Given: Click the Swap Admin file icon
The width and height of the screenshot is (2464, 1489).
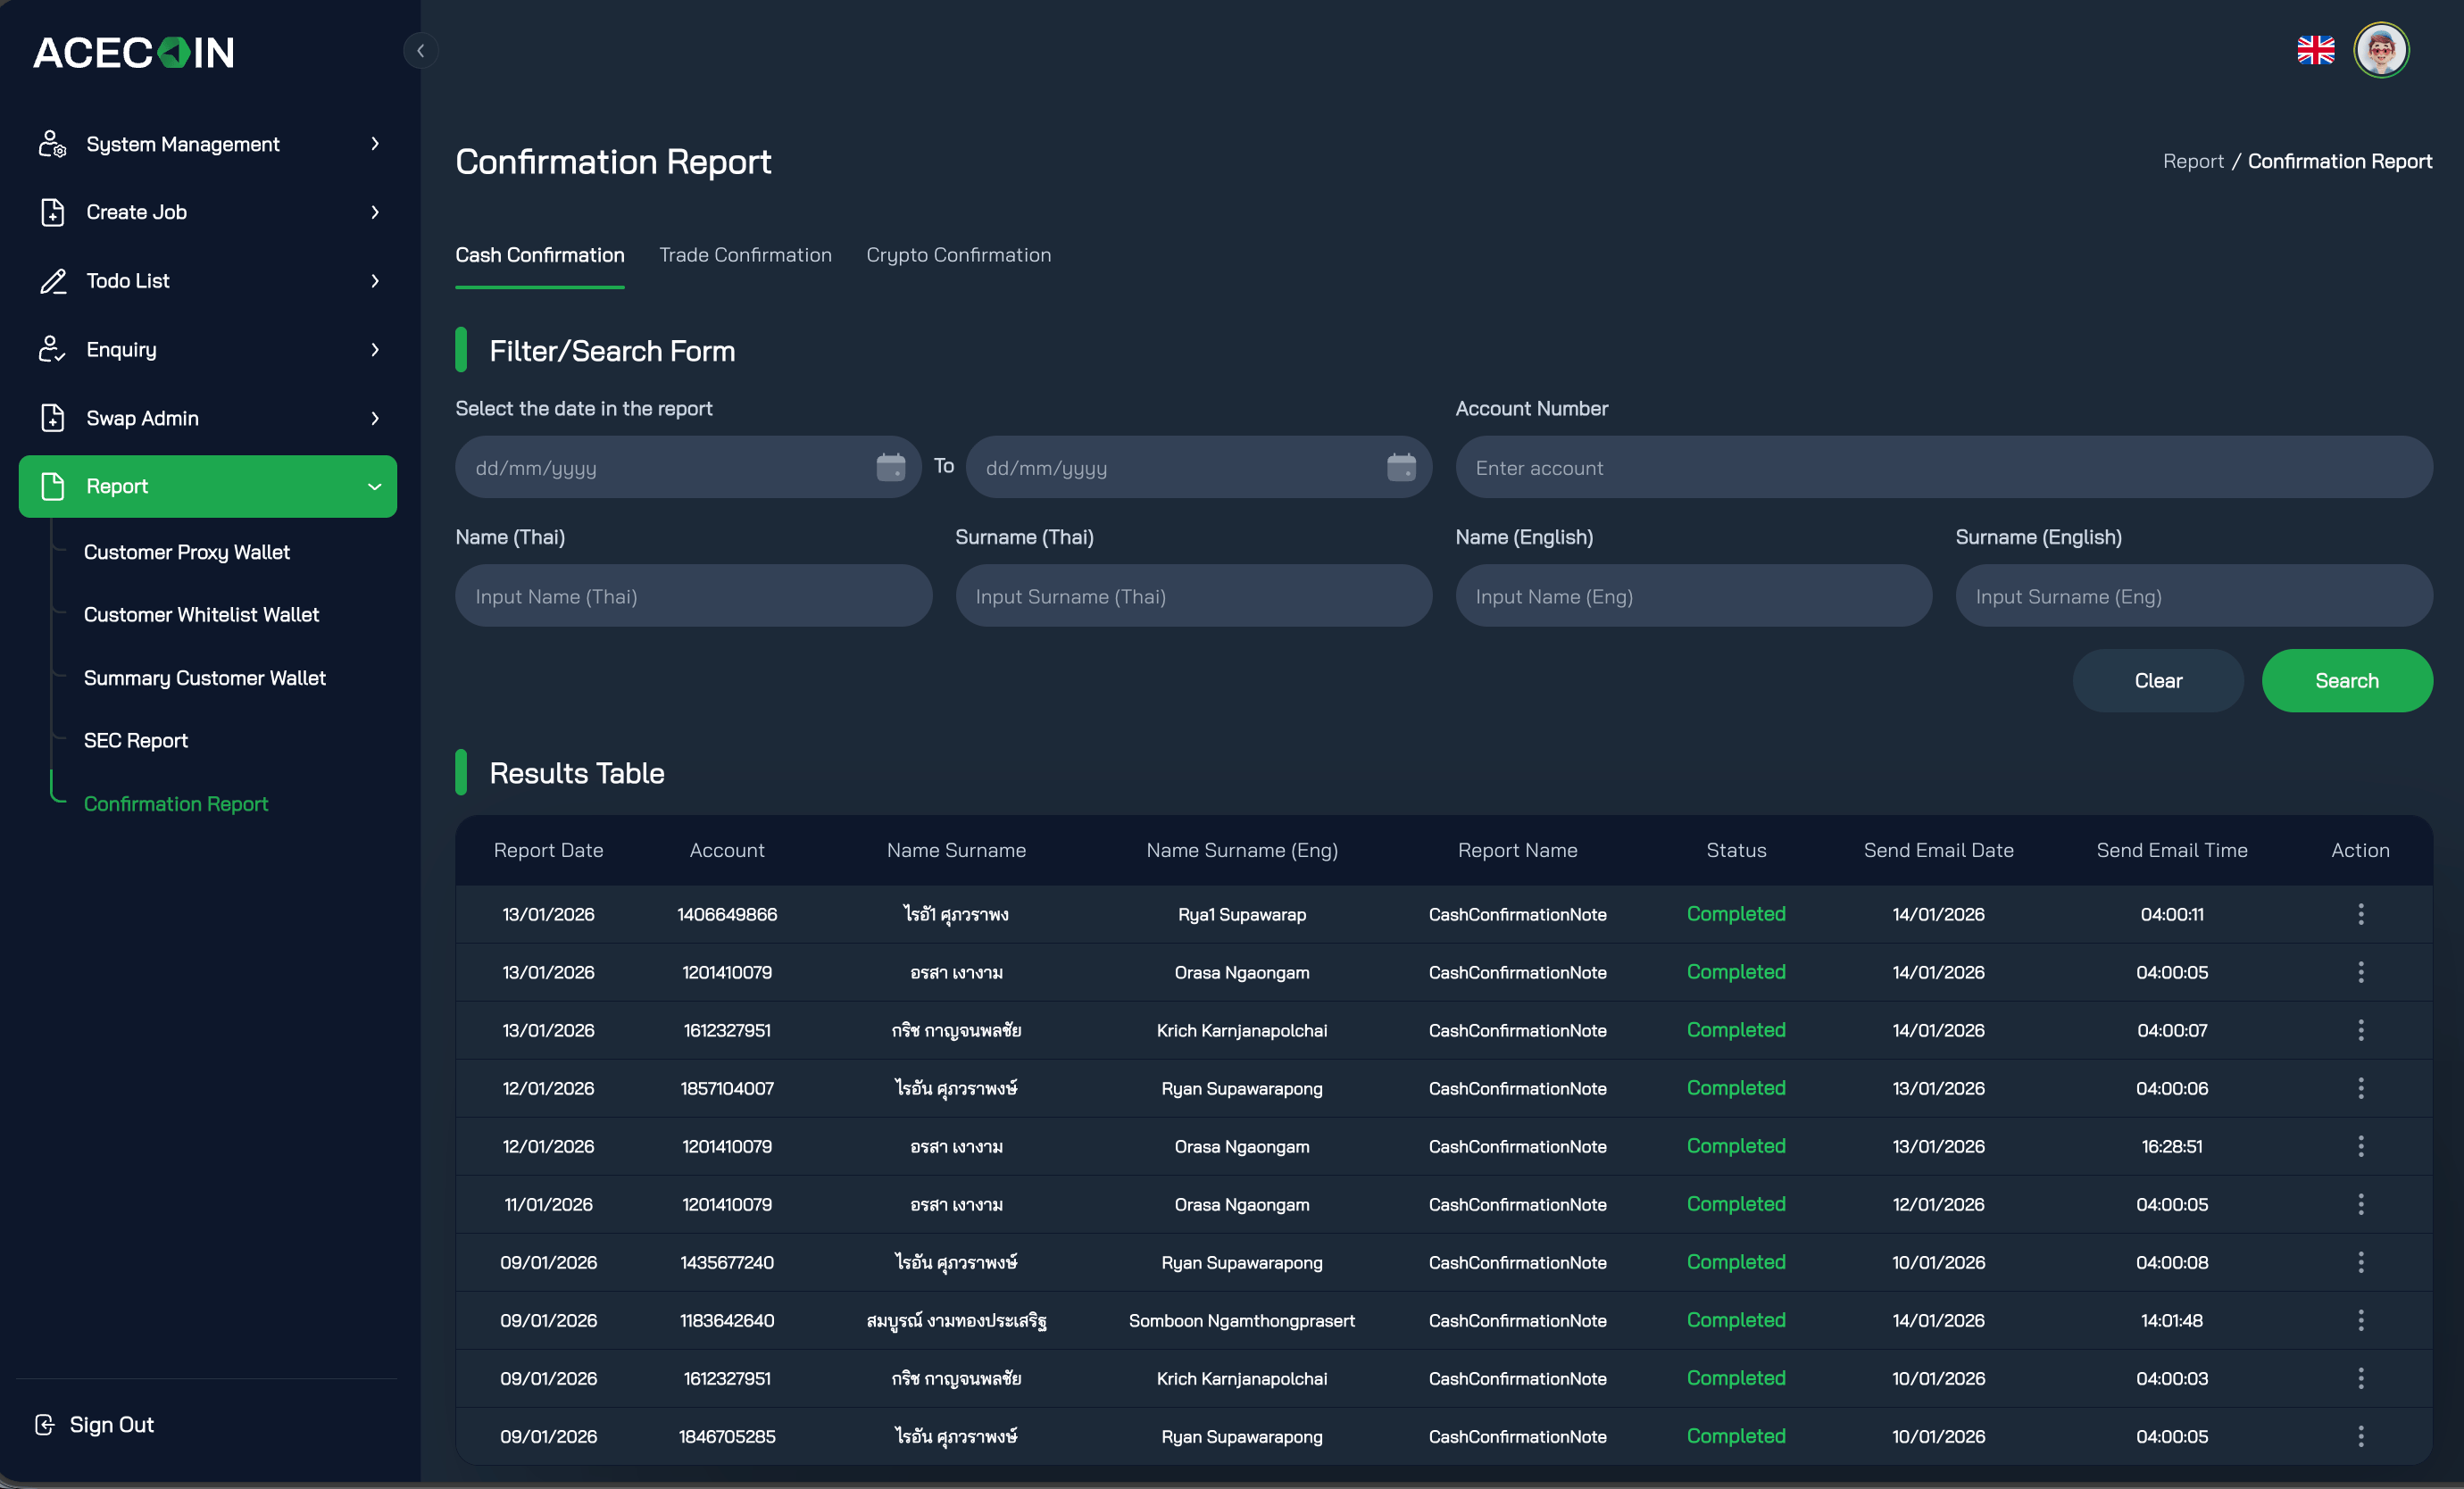Looking at the screenshot, I should pos(52,418).
